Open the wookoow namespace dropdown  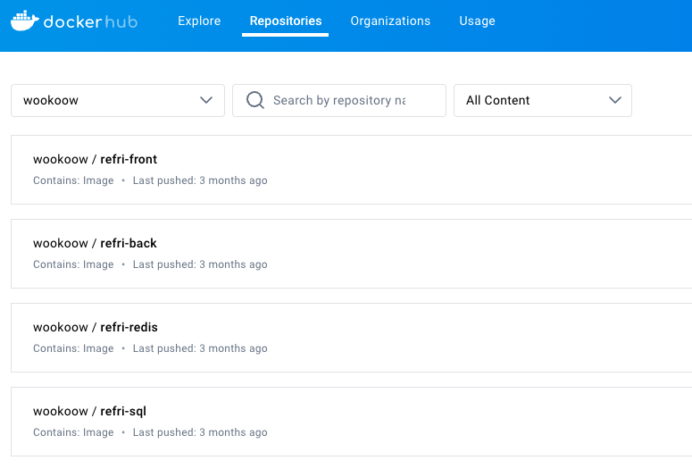click(x=117, y=100)
